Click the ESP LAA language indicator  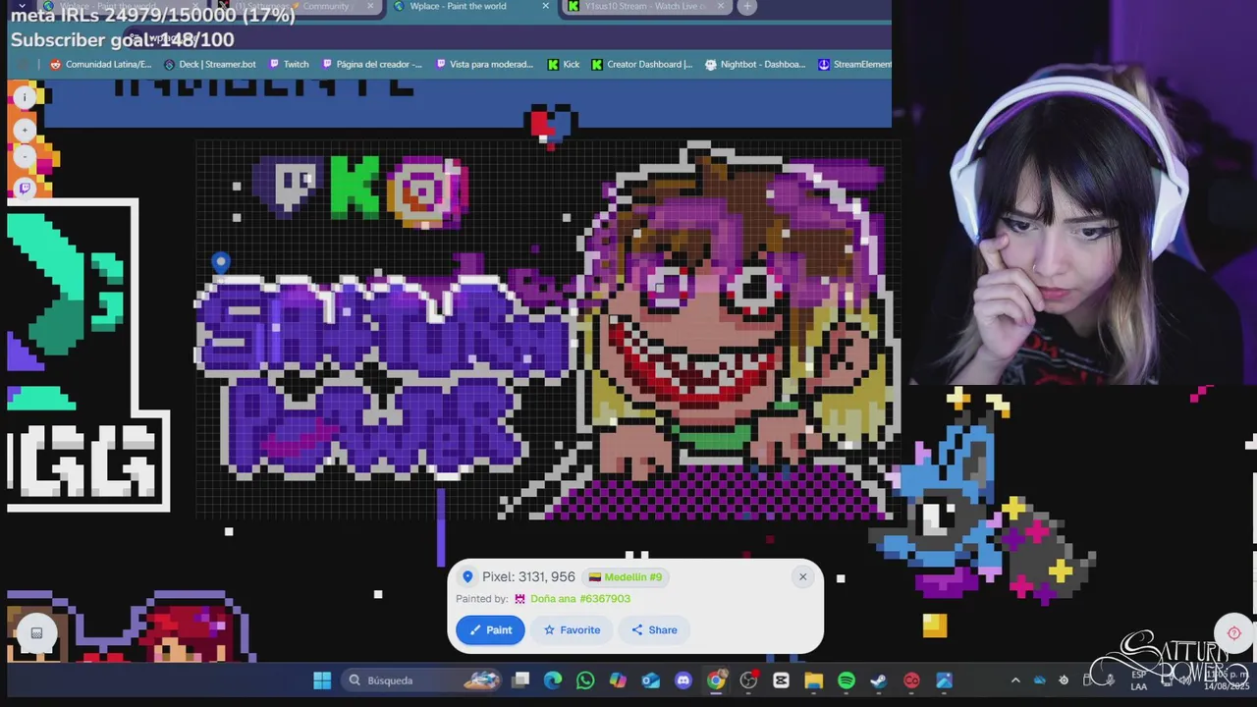1139,680
